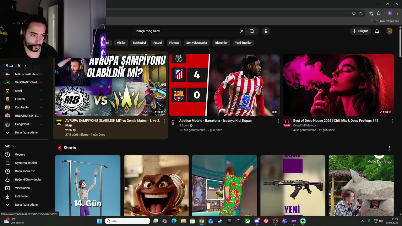Bookmark this page with the star icon
Viewport: 402px width, 226px height.
(361, 13)
